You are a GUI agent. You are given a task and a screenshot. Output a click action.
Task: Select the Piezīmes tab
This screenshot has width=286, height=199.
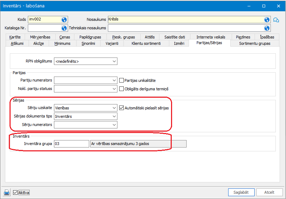(243, 37)
